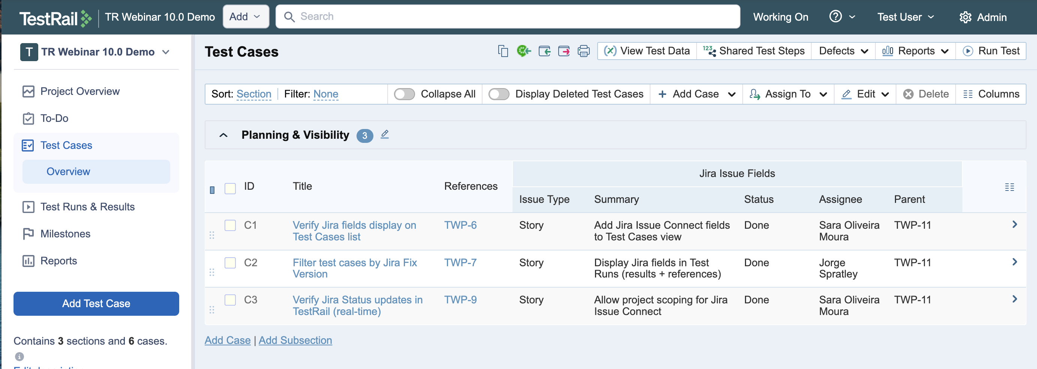1037x369 pixels.
Task: Open To-Do in sidebar
Action: point(54,118)
